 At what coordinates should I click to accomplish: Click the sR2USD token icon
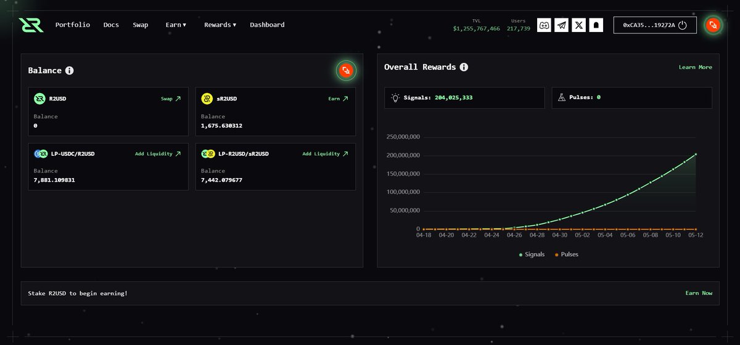pyautogui.click(x=207, y=99)
